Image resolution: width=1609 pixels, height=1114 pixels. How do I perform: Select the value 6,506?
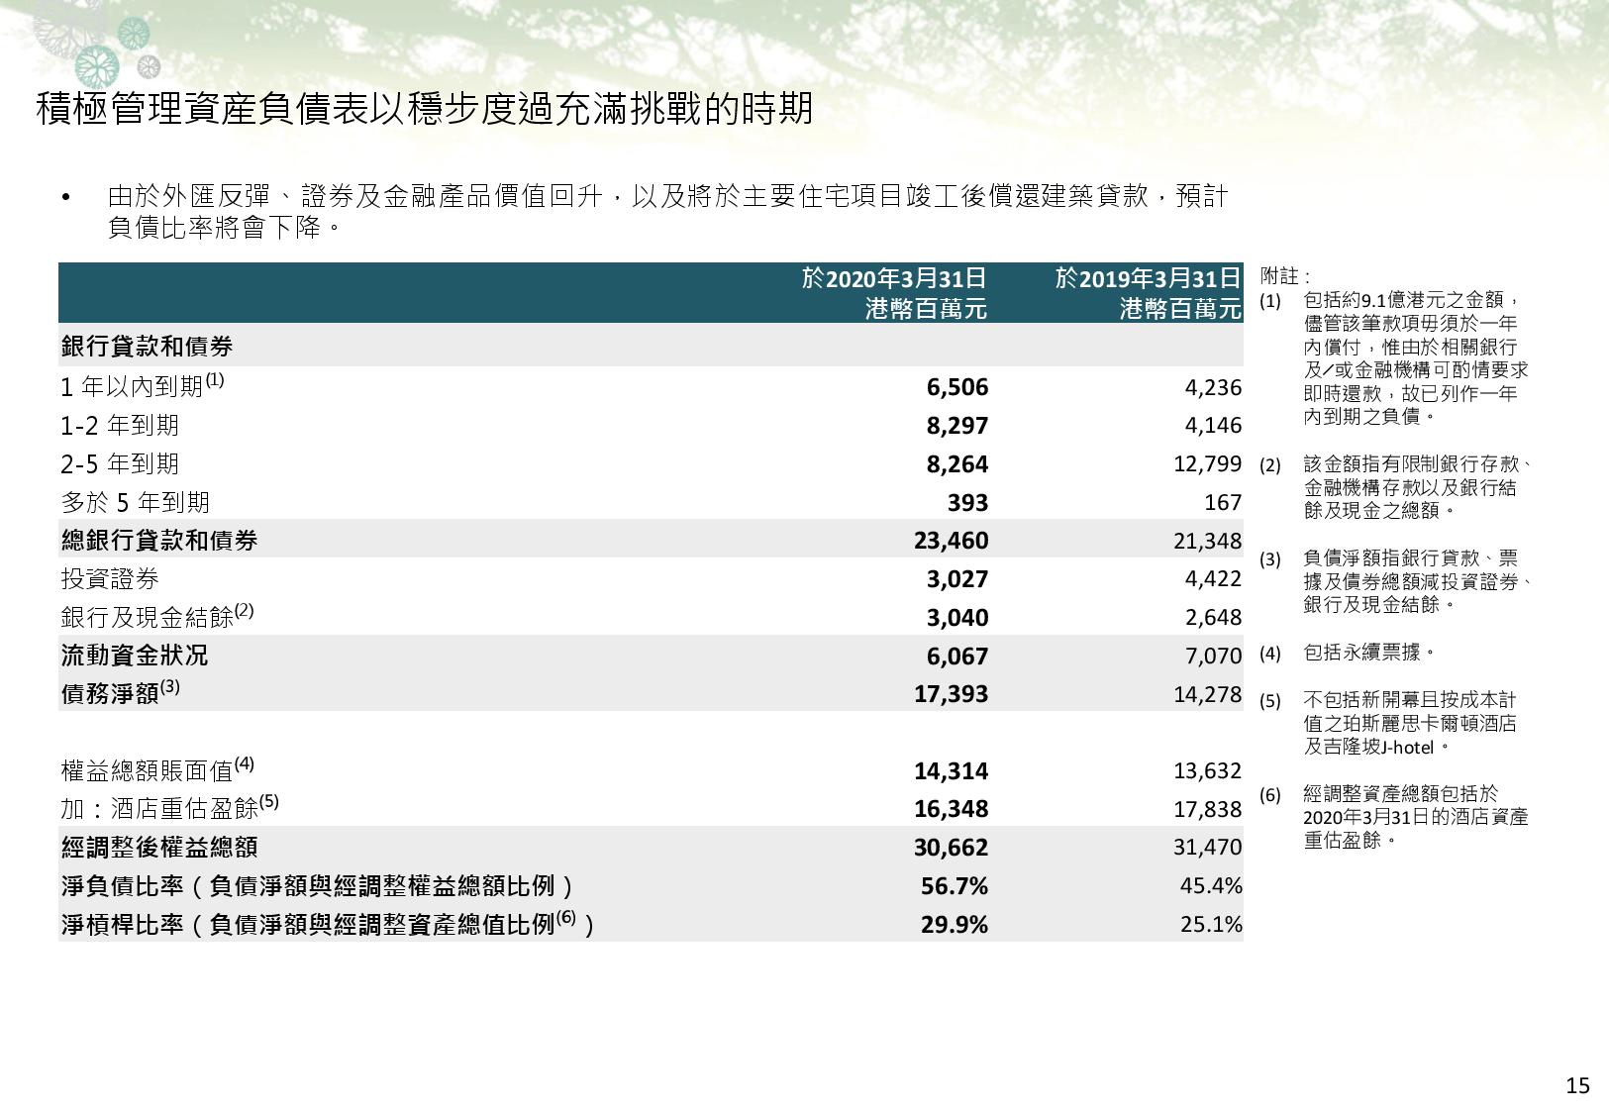(x=957, y=387)
